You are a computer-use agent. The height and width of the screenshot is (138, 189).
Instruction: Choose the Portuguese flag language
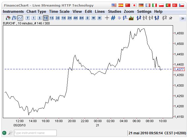click(168, 5)
